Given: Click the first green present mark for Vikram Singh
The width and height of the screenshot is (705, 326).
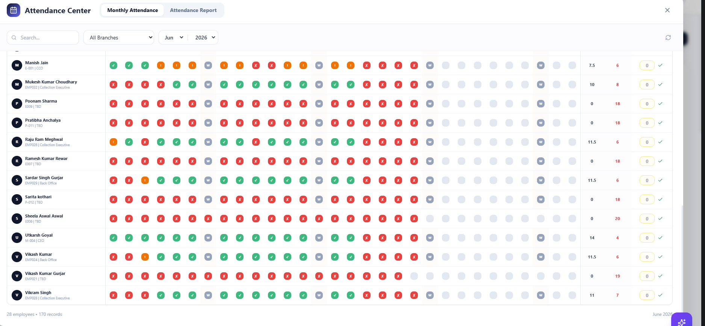Looking at the screenshot, I should click(160, 295).
